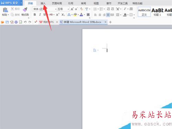
Task: Expand the WPS 文字 application menu arrow
Action: 21,3
